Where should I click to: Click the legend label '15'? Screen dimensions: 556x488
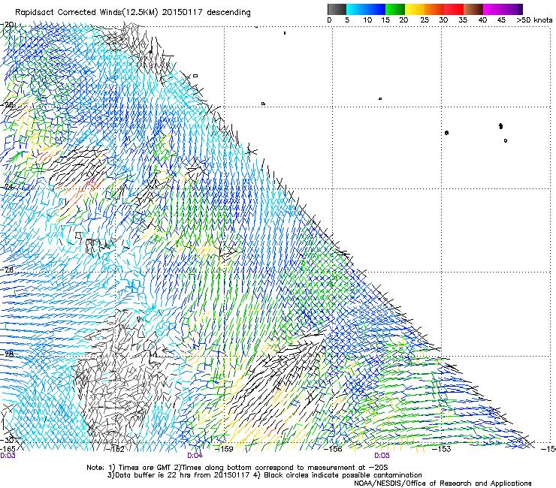coord(385,20)
